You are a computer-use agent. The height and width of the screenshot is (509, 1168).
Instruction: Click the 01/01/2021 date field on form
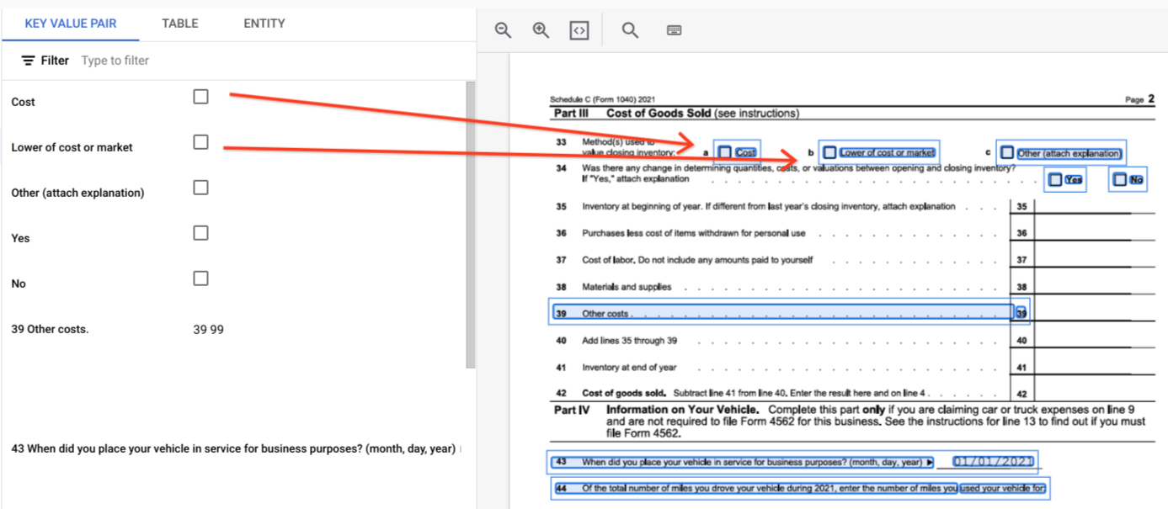point(993,461)
